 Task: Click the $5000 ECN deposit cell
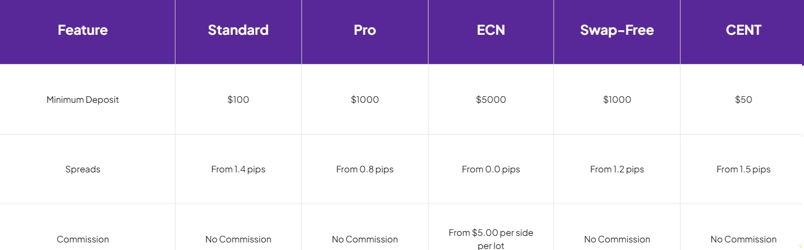coord(490,100)
